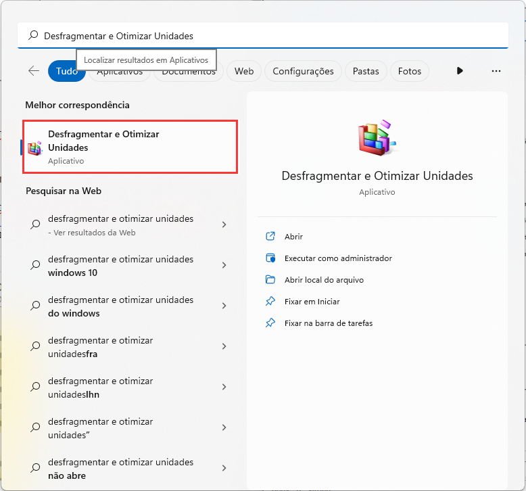Click 'desfragmentar e otimizar unidades windows 10' suggestion
Image resolution: width=526 pixels, height=491 pixels.
click(121, 266)
